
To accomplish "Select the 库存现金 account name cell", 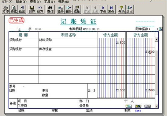I will coord(68,52).
